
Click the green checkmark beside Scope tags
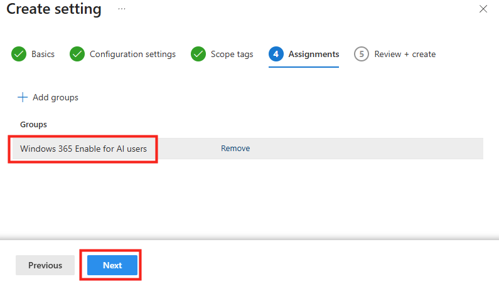point(198,54)
